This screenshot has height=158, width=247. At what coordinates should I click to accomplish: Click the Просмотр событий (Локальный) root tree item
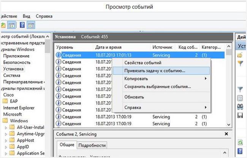coord(22,36)
